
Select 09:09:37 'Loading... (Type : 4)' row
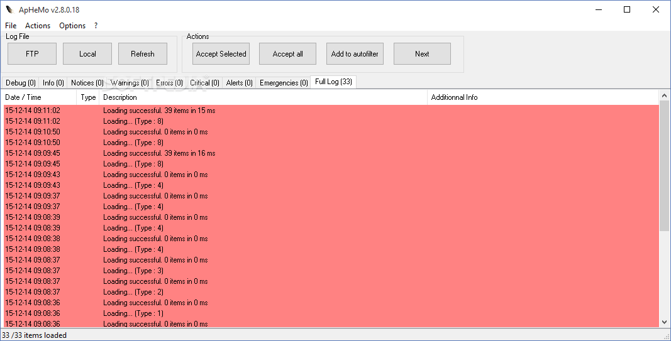point(331,207)
